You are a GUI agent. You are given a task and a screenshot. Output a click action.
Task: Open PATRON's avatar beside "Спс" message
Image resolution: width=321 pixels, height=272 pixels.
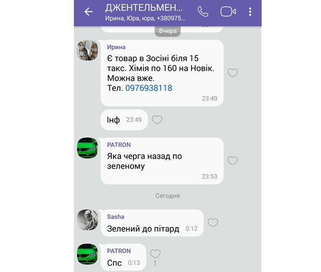click(x=87, y=254)
